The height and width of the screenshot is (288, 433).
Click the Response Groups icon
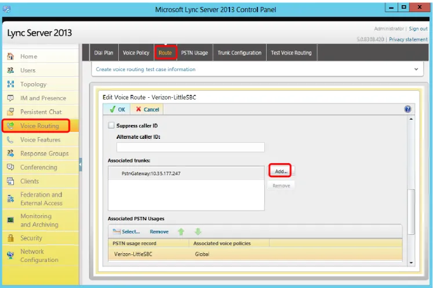(10, 153)
